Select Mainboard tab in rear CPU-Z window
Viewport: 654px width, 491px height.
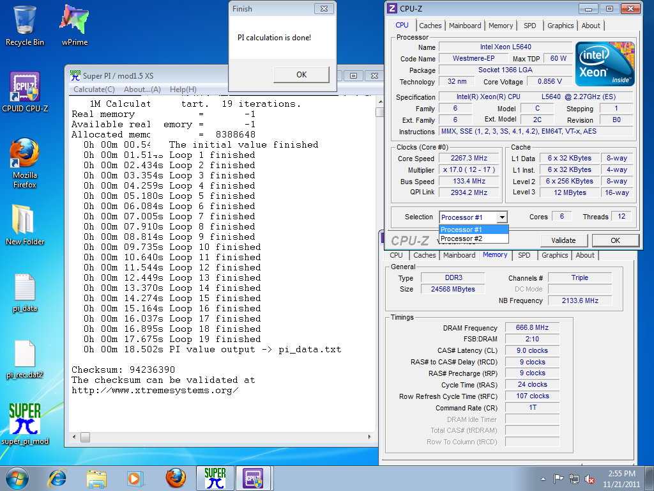(x=459, y=255)
